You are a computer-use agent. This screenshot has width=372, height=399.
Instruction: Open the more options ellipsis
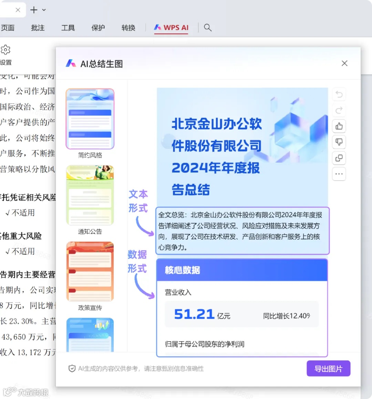click(339, 174)
